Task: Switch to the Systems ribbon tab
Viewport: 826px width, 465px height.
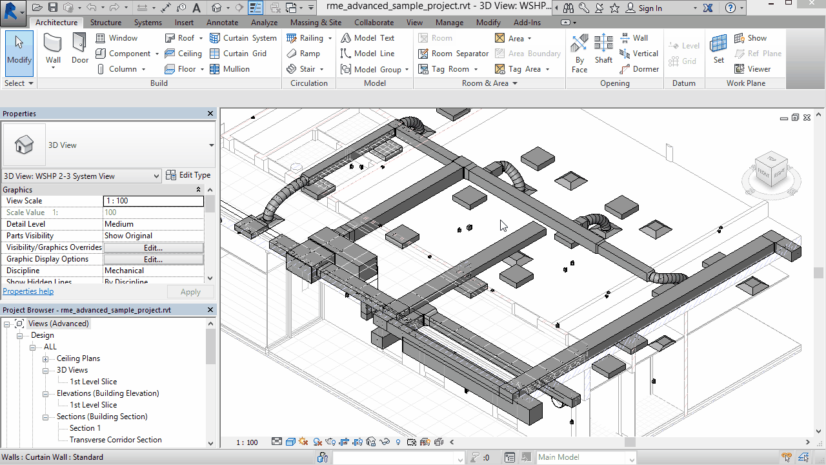Action: coord(148,23)
